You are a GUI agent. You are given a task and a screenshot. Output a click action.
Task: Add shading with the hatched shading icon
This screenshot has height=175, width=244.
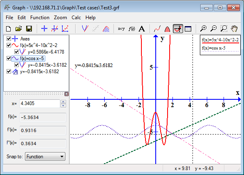click(x=106, y=29)
